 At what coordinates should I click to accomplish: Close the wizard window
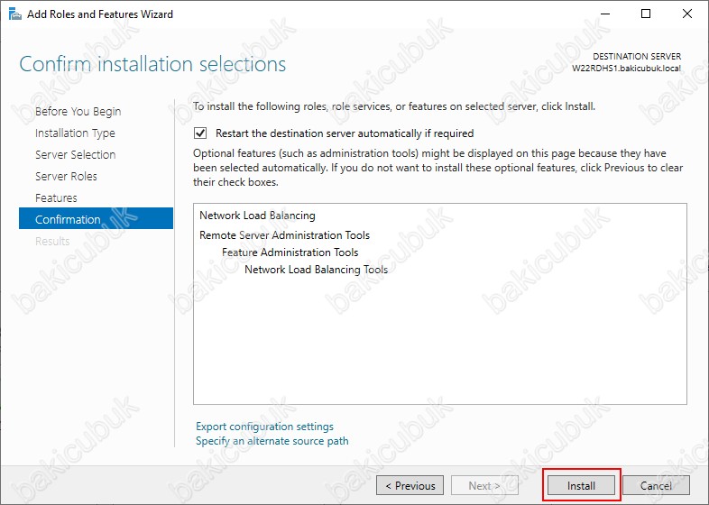[x=687, y=14]
